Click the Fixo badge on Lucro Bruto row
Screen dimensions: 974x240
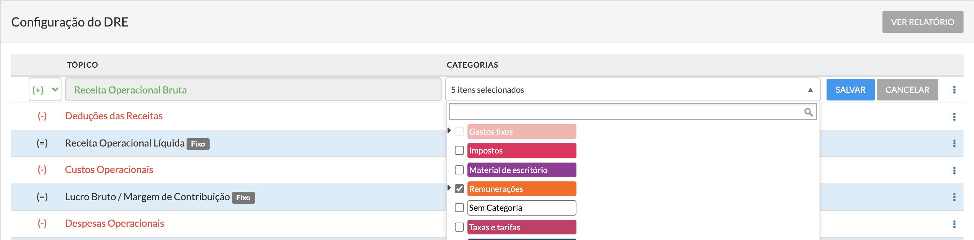[243, 197]
